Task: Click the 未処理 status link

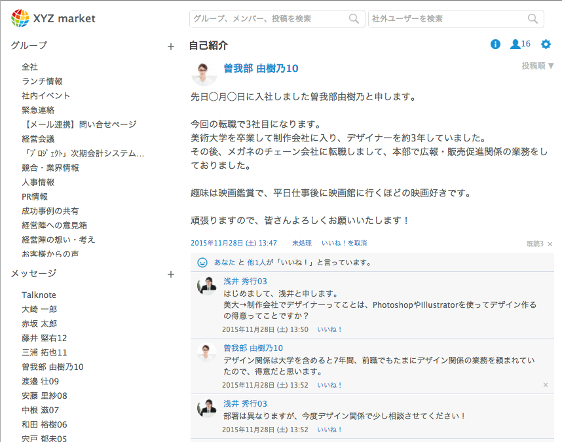Action: (x=302, y=243)
